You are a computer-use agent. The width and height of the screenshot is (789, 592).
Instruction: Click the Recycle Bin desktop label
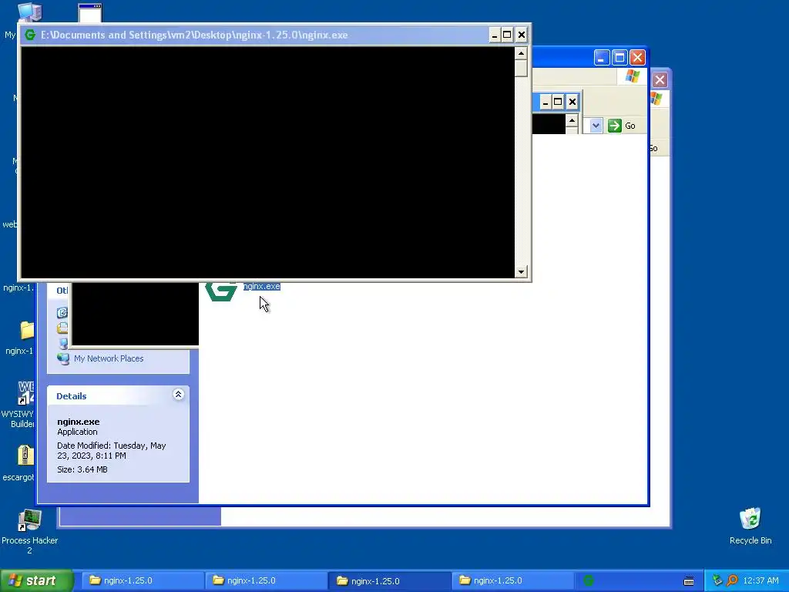750,540
